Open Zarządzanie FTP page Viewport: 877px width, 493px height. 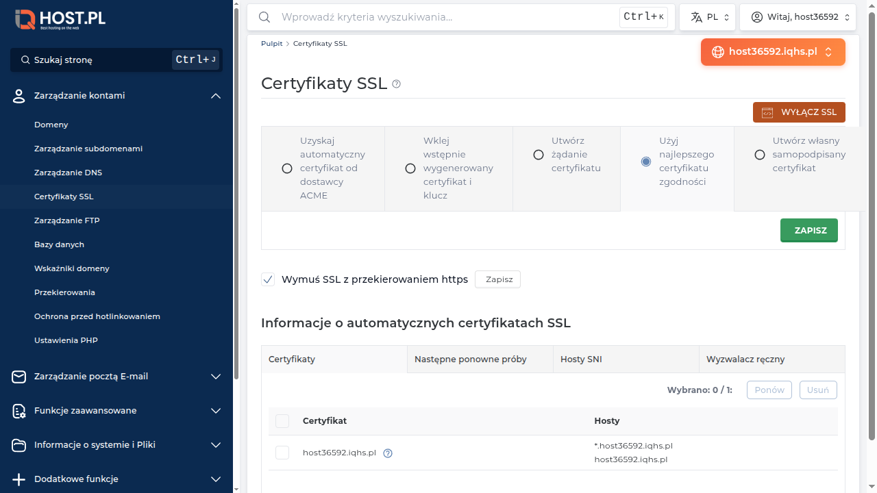coord(67,220)
